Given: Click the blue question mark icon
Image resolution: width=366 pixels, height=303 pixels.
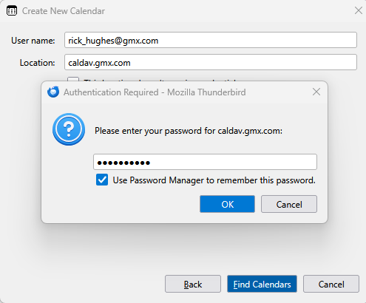Looking at the screenshot, I should tap(69, 129).
